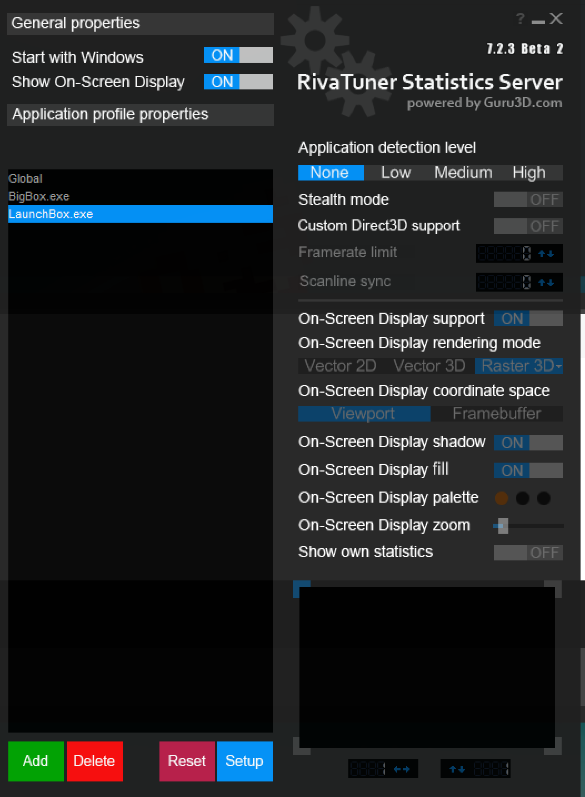Pick the second OSD palette color
Screen dimensions: 585x797
pos(523,498)
